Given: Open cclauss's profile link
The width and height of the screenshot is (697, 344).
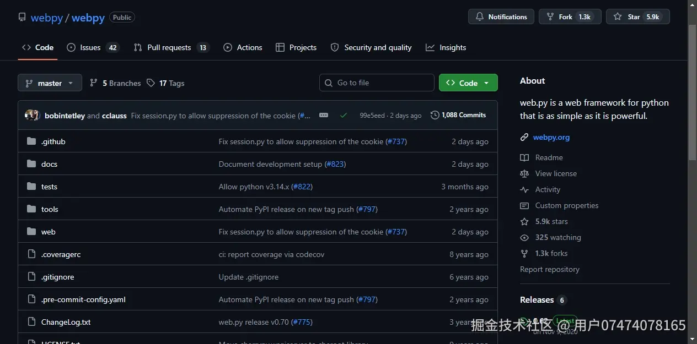Looking at the screenshot, I should [x=114, y=116].
